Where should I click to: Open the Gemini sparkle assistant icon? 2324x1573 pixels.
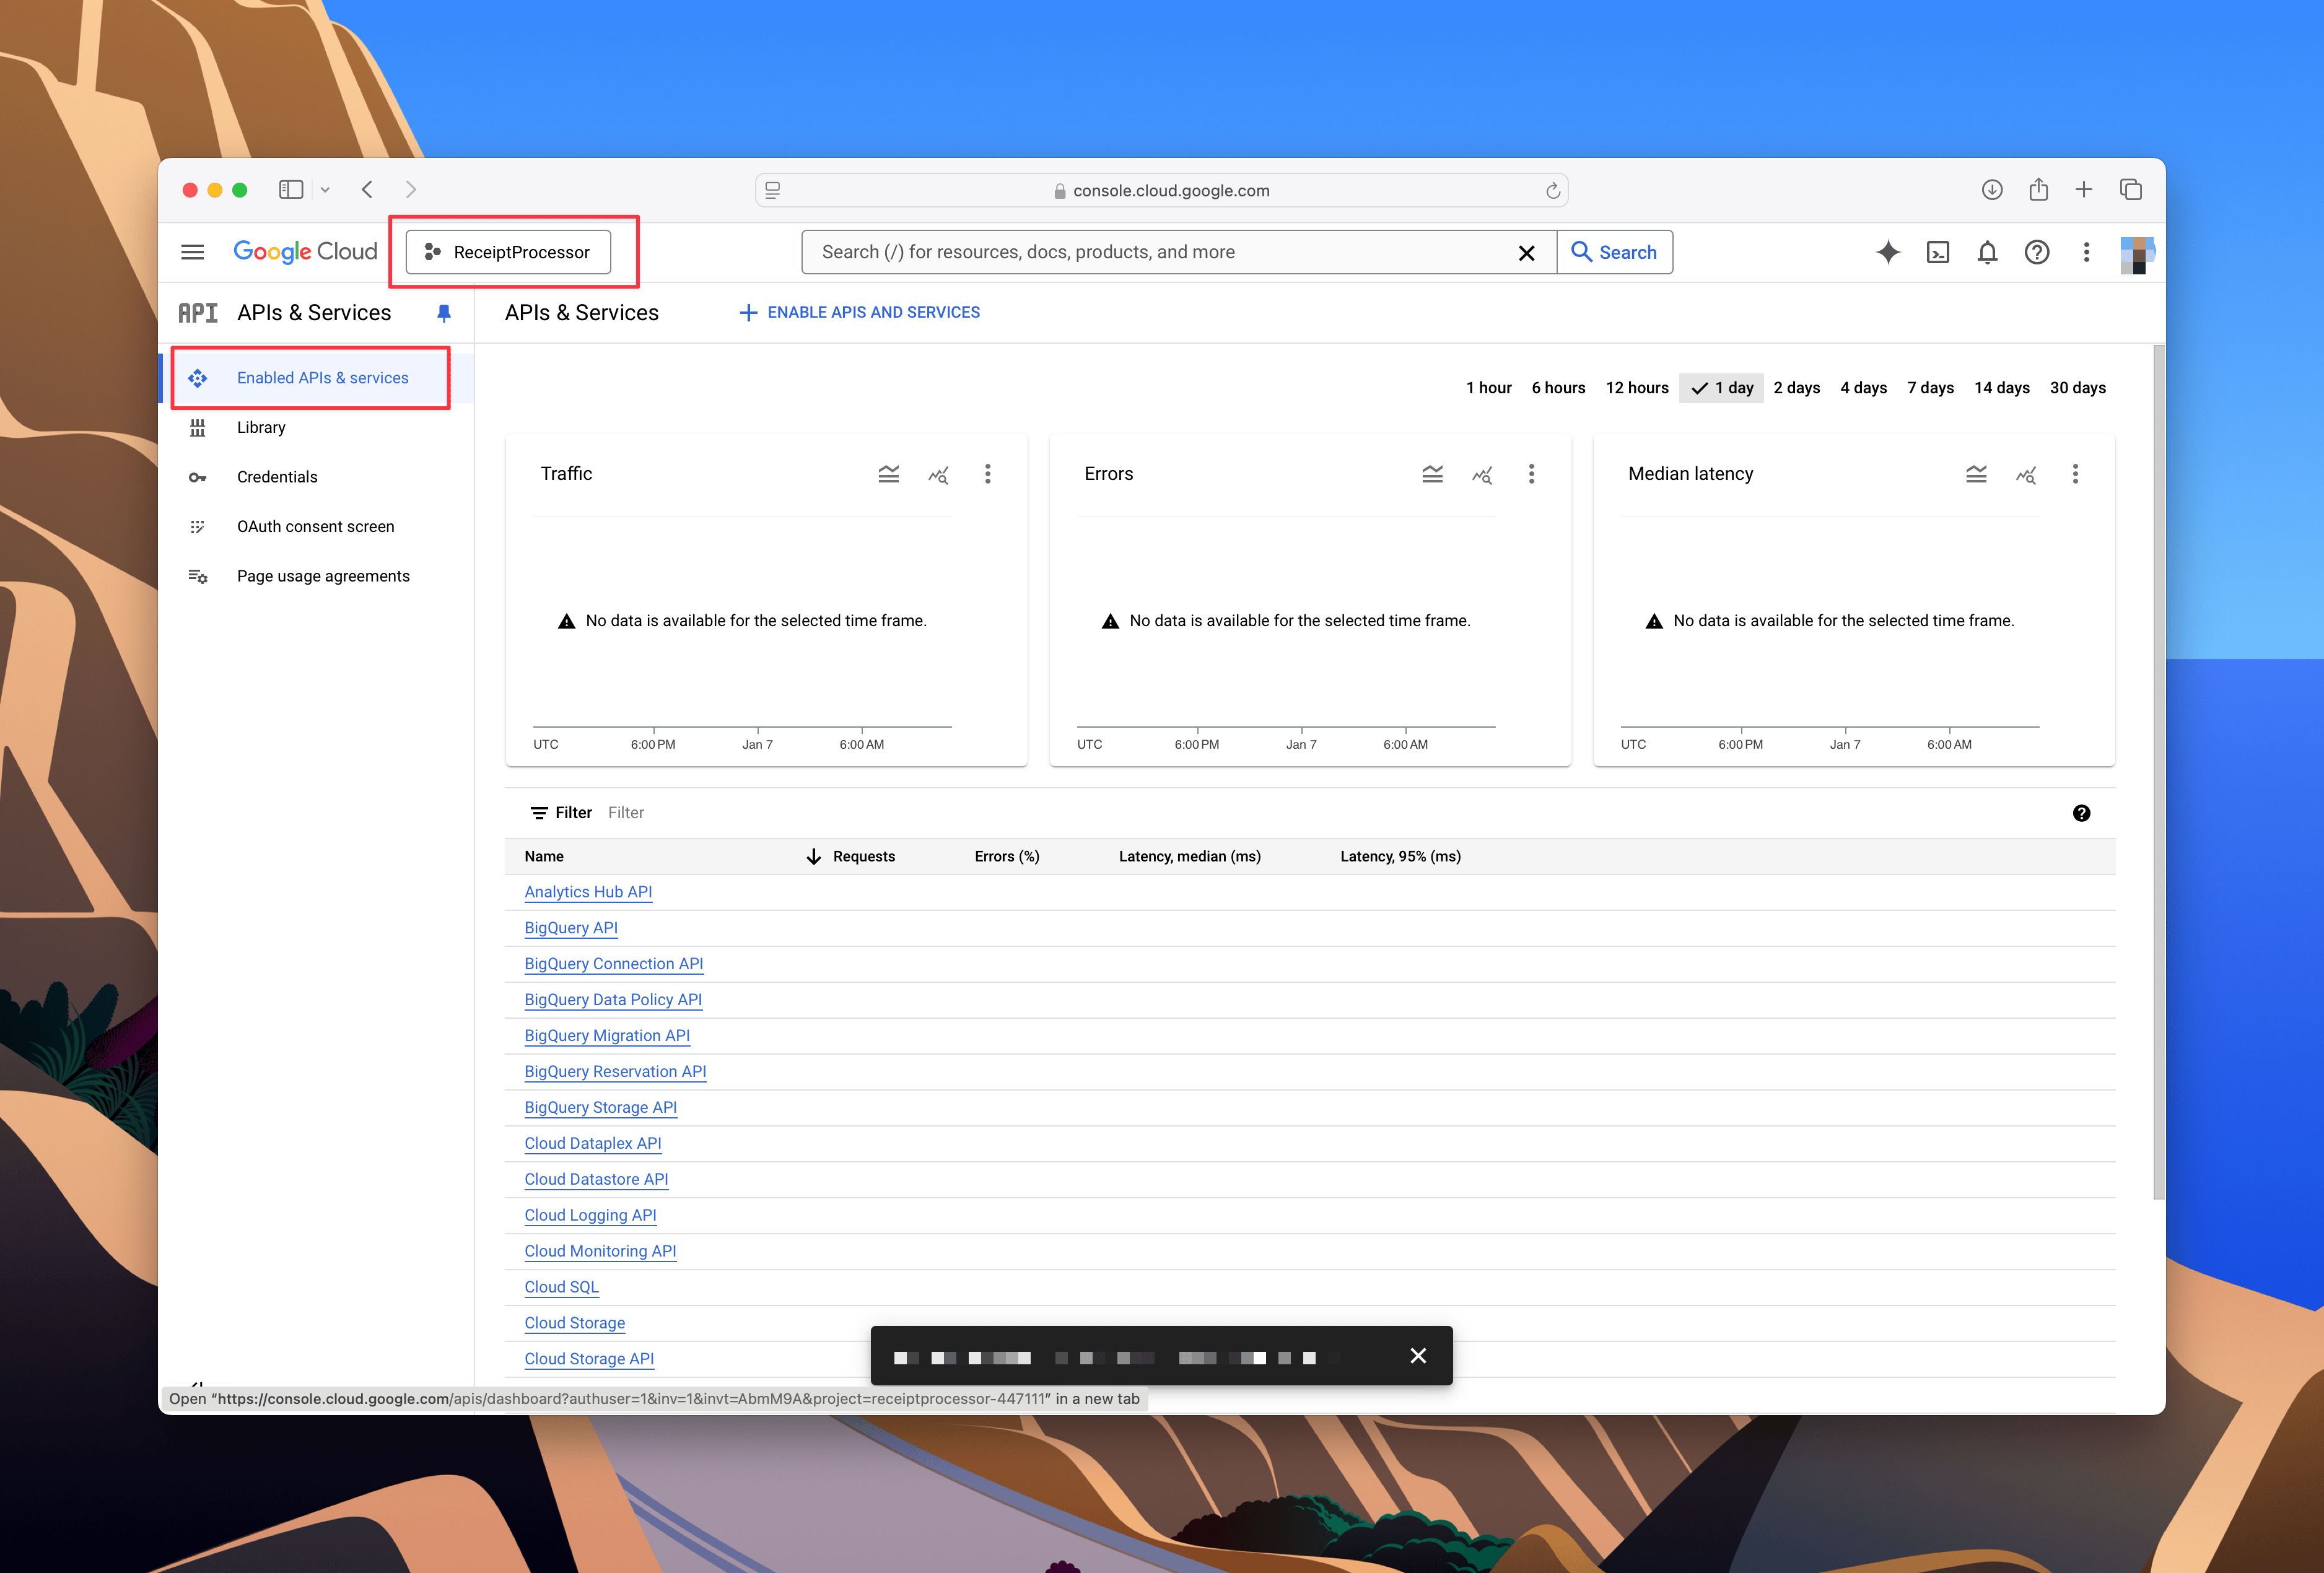point(1888,252)
